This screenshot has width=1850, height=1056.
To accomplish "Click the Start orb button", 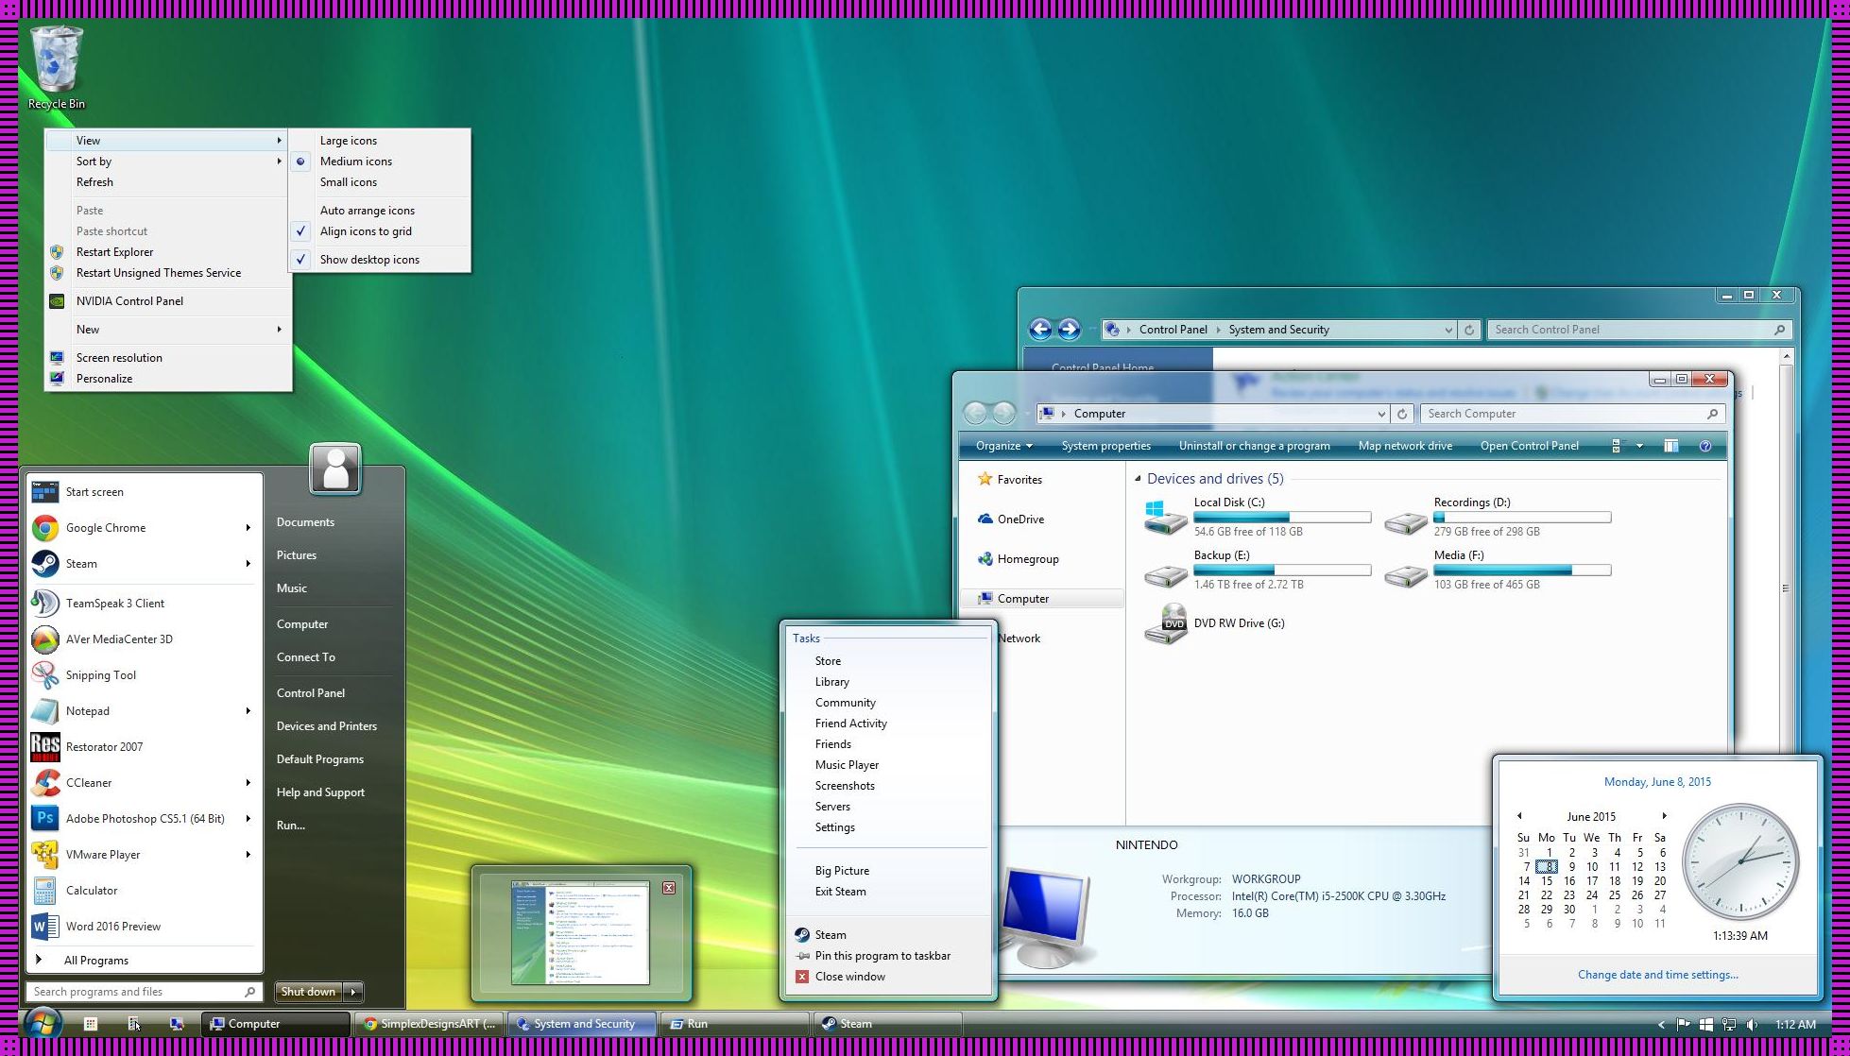I will click(x=43, y=1023).
